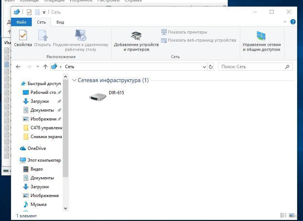
Task: Open Properties (Свойства) in the ribbon
Action: (x=23, y=38)
